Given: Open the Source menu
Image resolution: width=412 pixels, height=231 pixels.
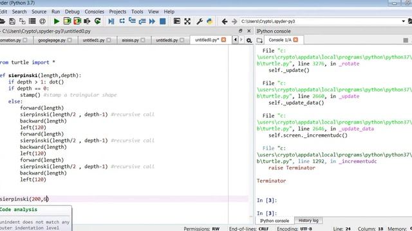Looking at the screenshot, I should [39, 12].
